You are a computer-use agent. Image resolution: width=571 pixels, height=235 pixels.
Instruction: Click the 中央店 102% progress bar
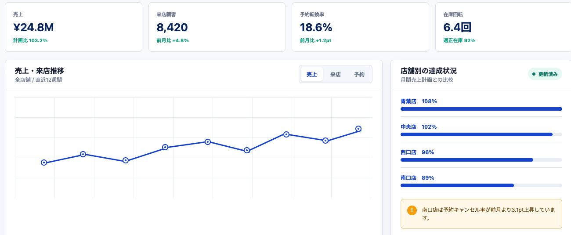(481, 134)
